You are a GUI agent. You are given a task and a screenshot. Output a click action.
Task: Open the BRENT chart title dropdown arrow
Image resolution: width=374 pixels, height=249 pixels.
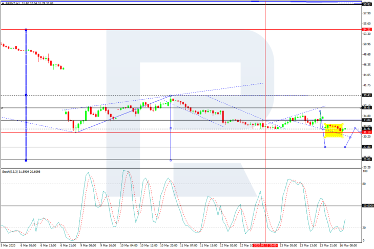coord(3,3)
